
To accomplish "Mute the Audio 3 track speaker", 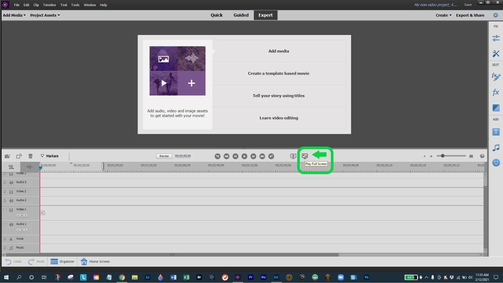I will click(11, 183).
